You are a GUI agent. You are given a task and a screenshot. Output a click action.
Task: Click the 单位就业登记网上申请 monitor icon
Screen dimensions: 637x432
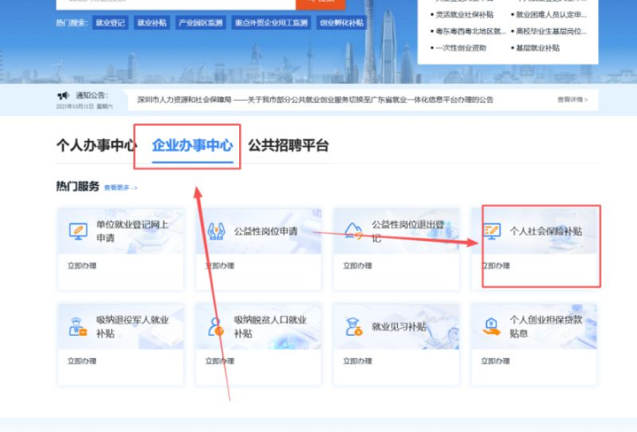(x=78, y=231)
